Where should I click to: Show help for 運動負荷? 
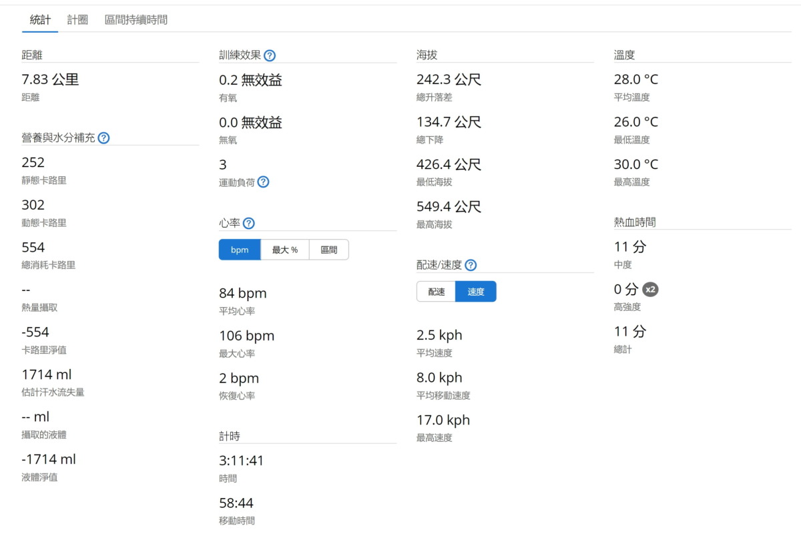point(263,182)
